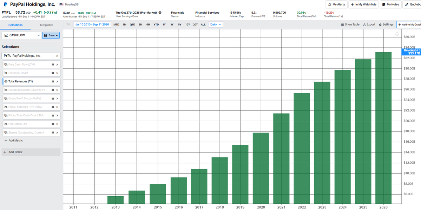Select the 3Y time range
The height and width of the screenshot is (210, 421).
pos(172,25)
